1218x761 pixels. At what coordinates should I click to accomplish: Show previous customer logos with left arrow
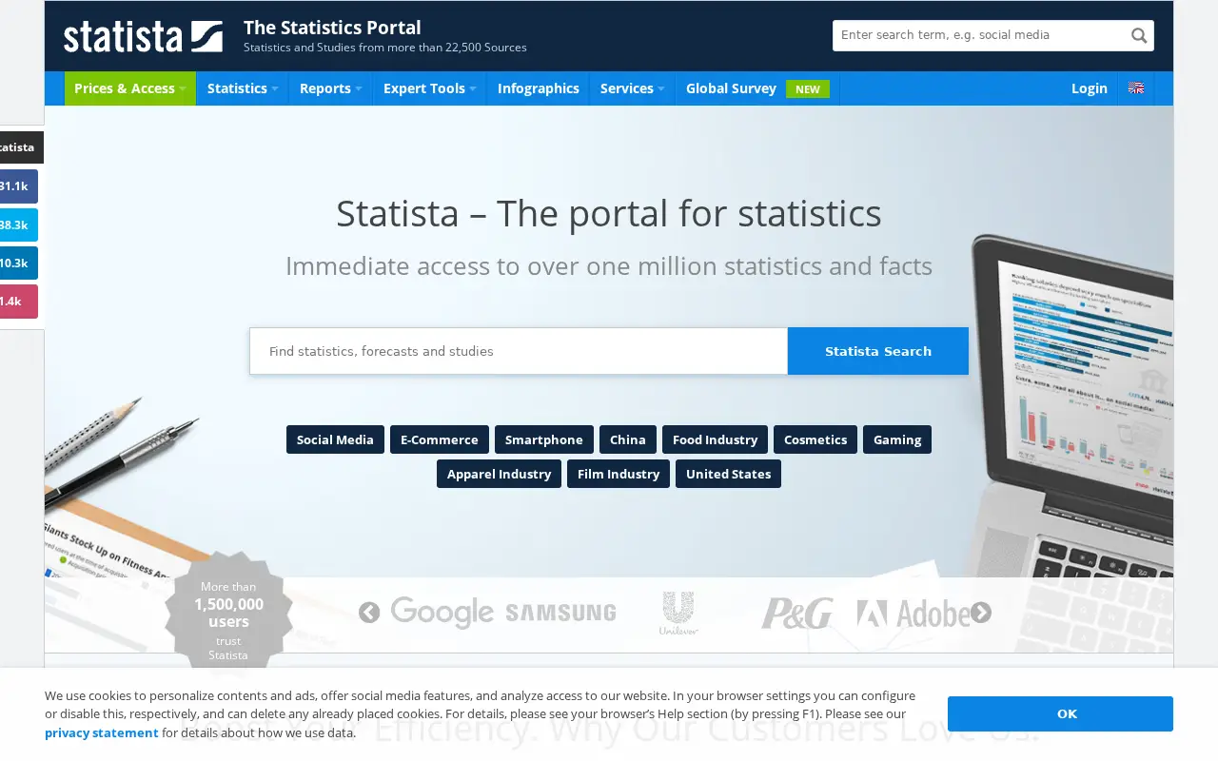coord(369,614)
